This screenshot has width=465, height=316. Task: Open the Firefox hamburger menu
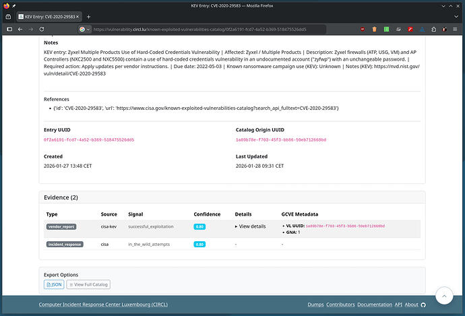[x=455, y=29]
